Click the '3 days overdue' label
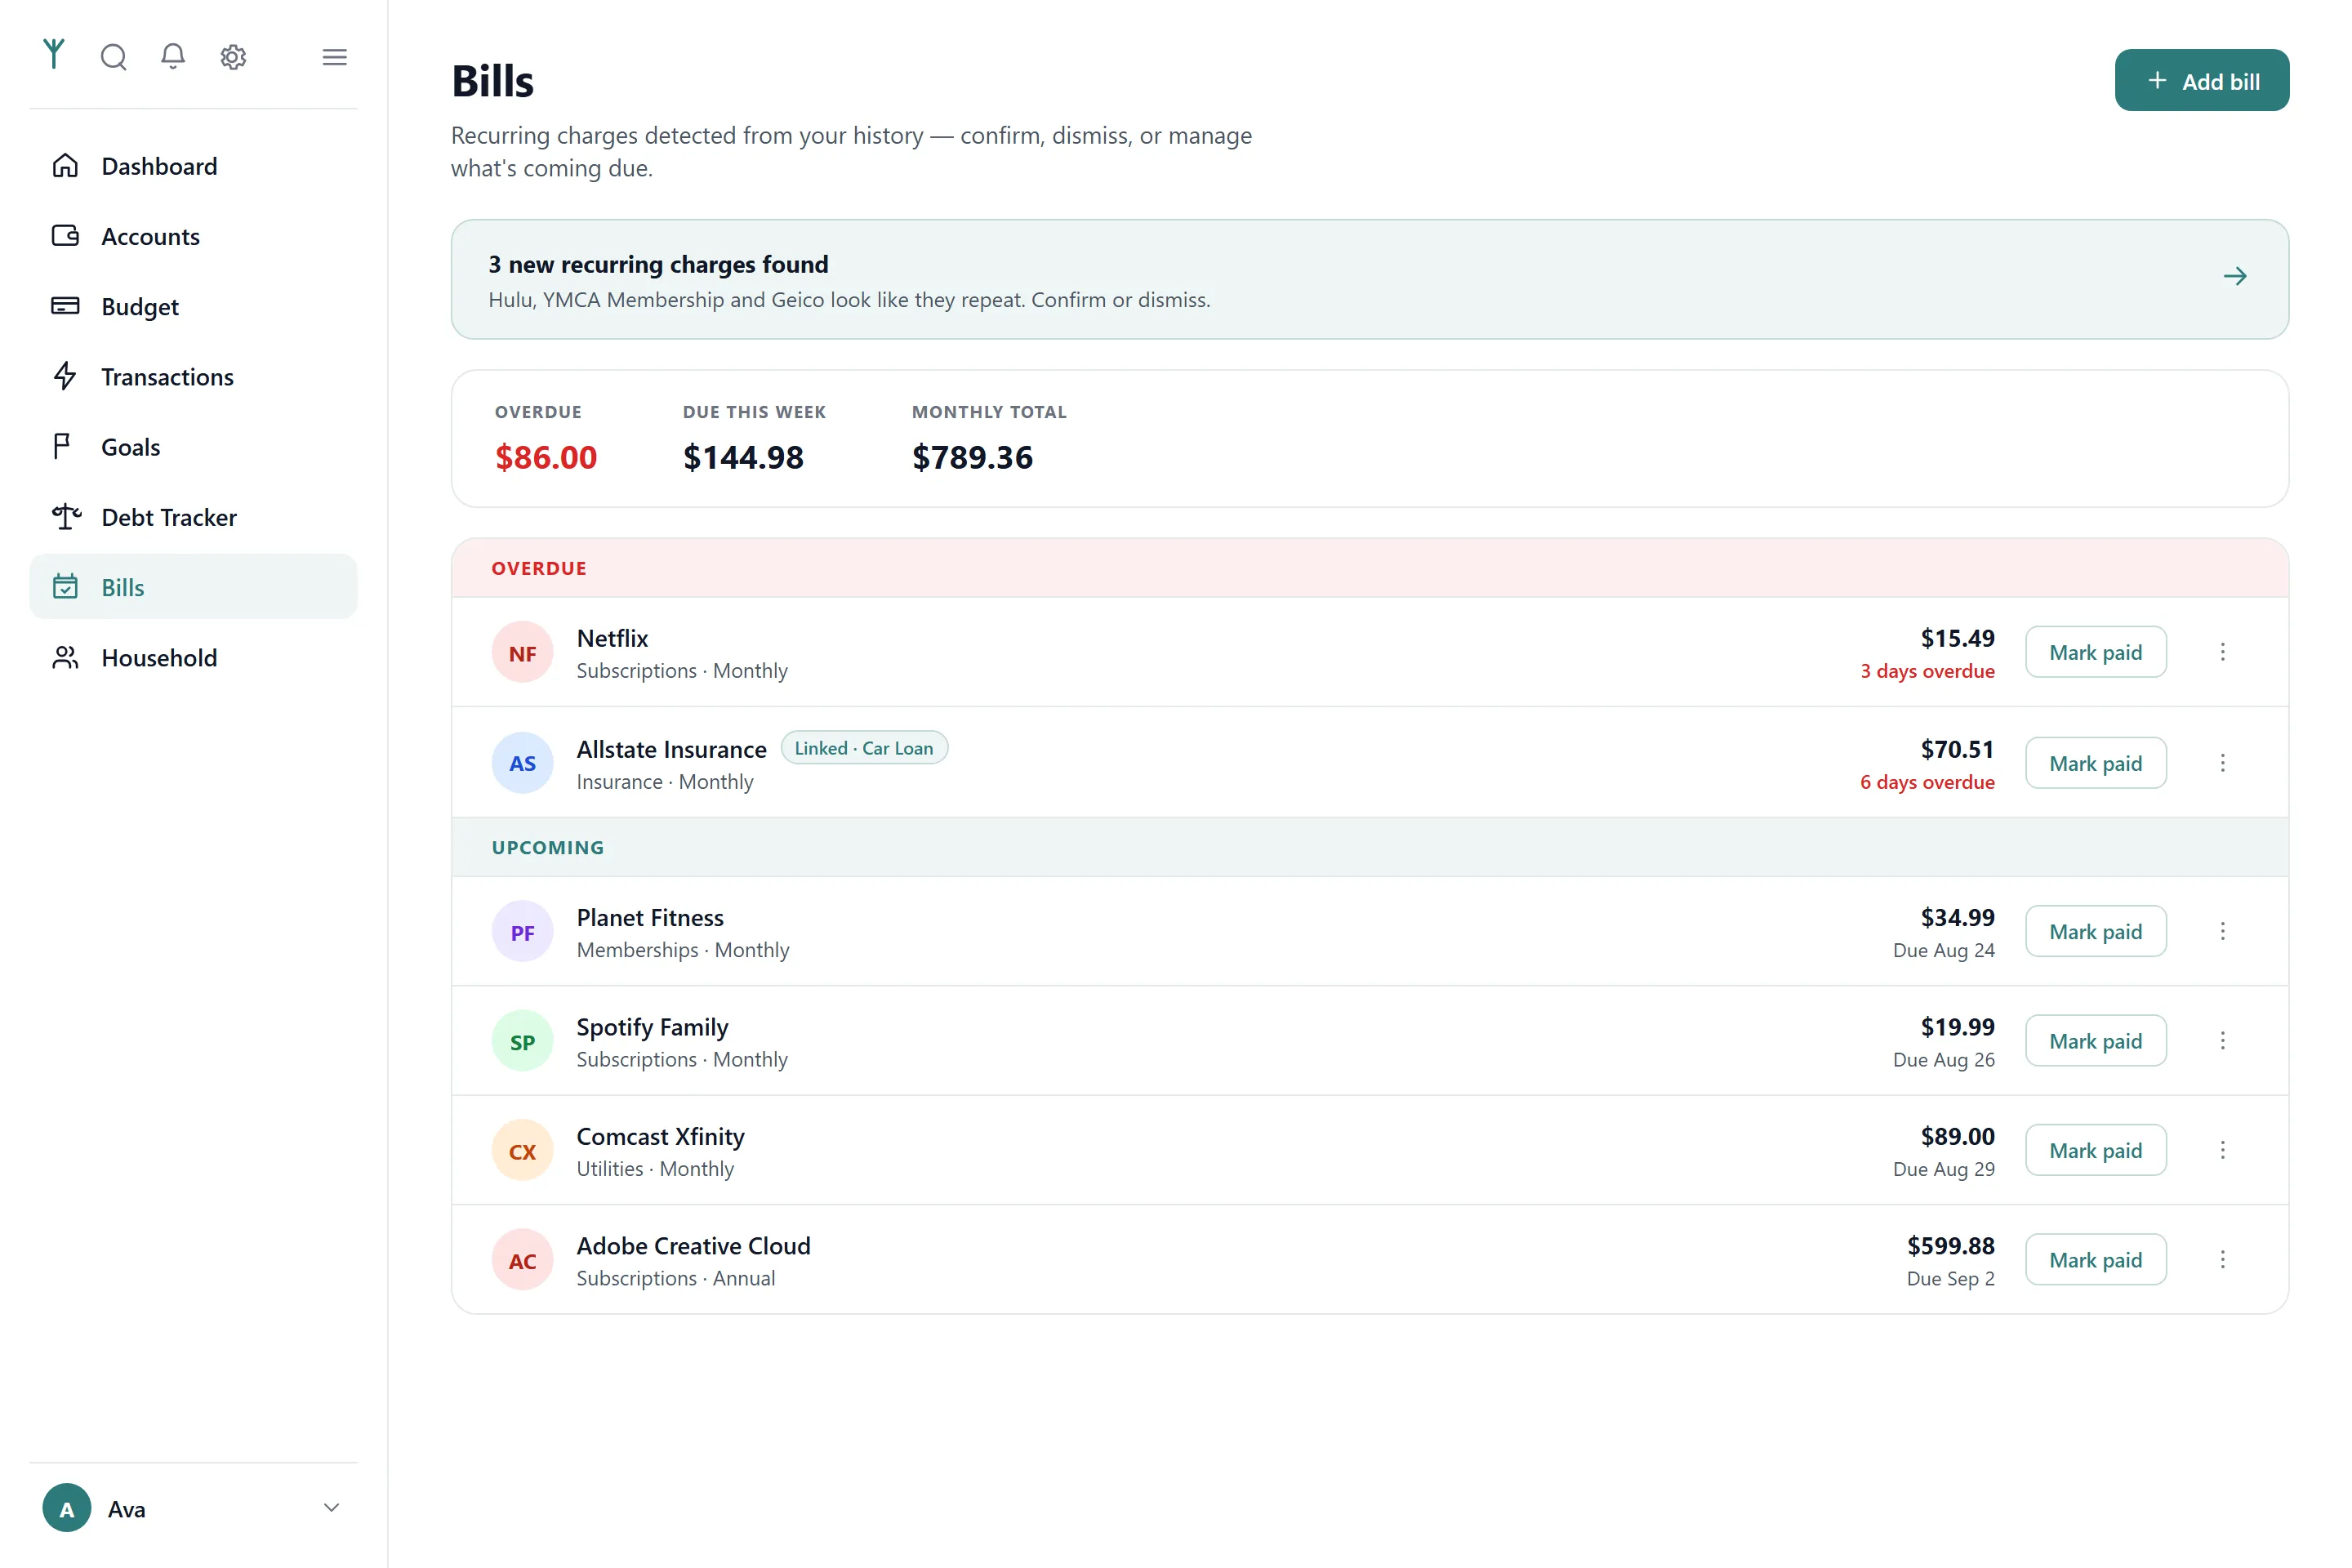This screenshot has width=2352, height=1568. tap(1927, 671)
